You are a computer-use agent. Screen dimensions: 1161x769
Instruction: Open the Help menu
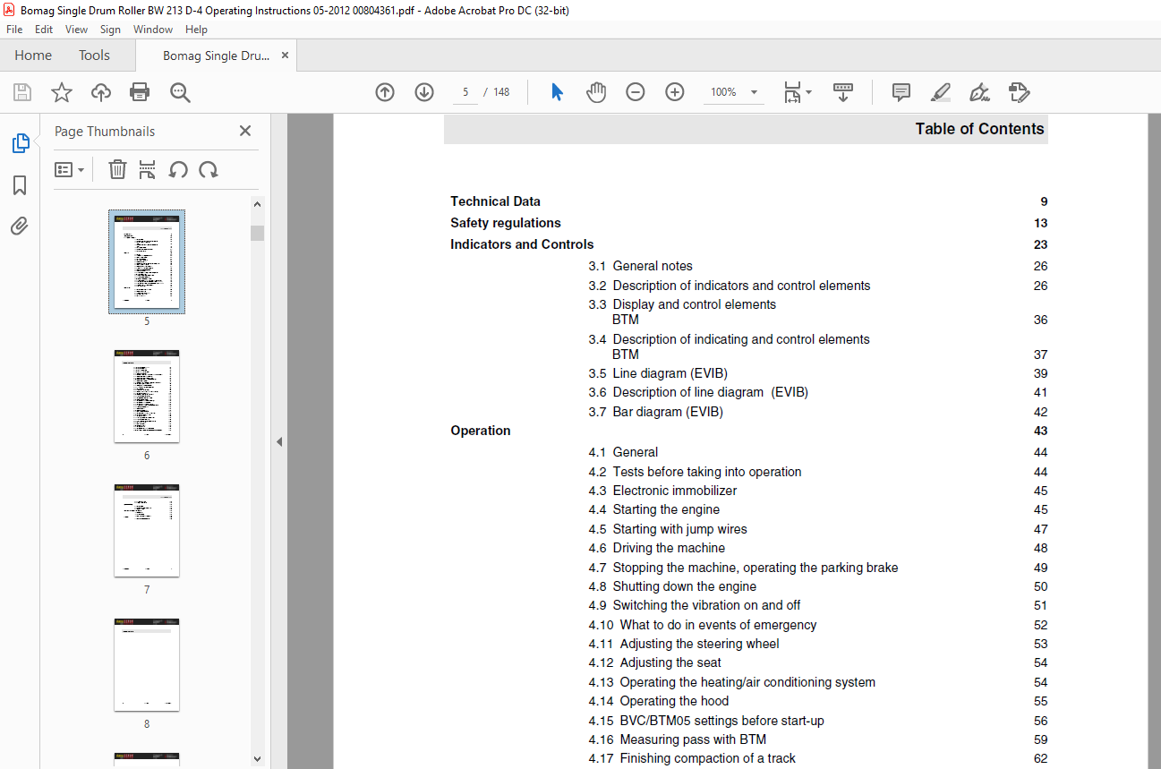click(x=196, y=30)
